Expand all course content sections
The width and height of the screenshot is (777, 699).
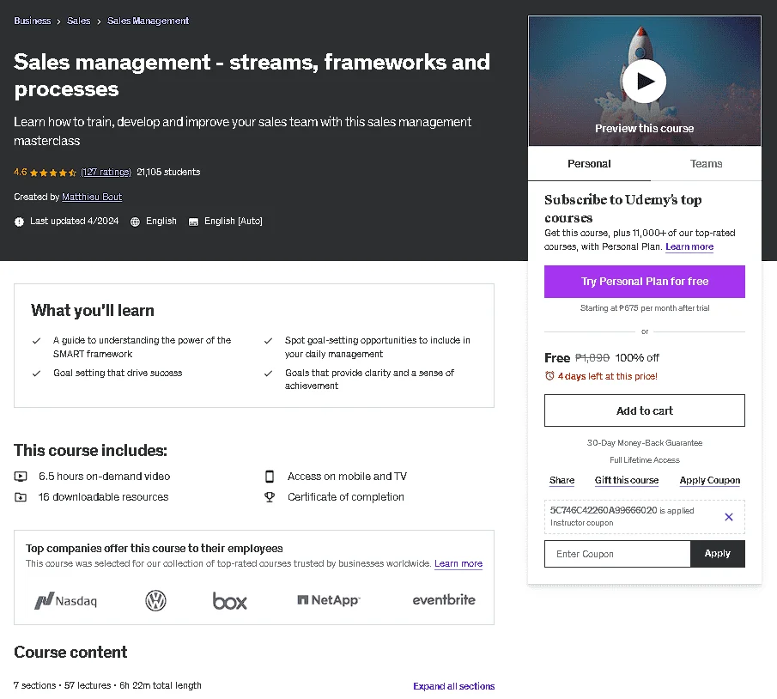point(454,686)
